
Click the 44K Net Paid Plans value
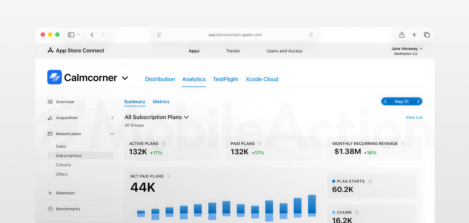click(x=143, y=188)
